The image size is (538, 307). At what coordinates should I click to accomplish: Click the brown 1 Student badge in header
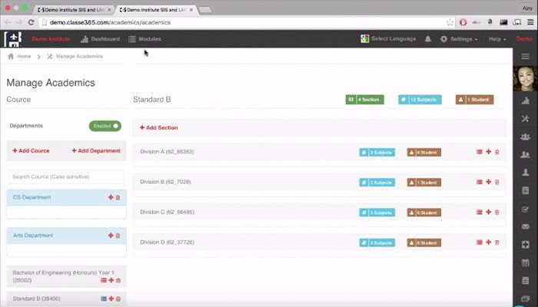pyautogui.click(x=474, y=100)
